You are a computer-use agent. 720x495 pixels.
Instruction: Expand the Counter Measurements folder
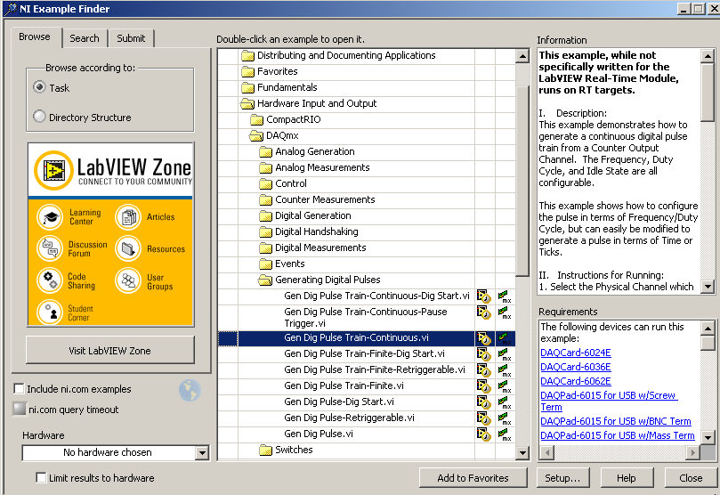click(x=265, y=199)
